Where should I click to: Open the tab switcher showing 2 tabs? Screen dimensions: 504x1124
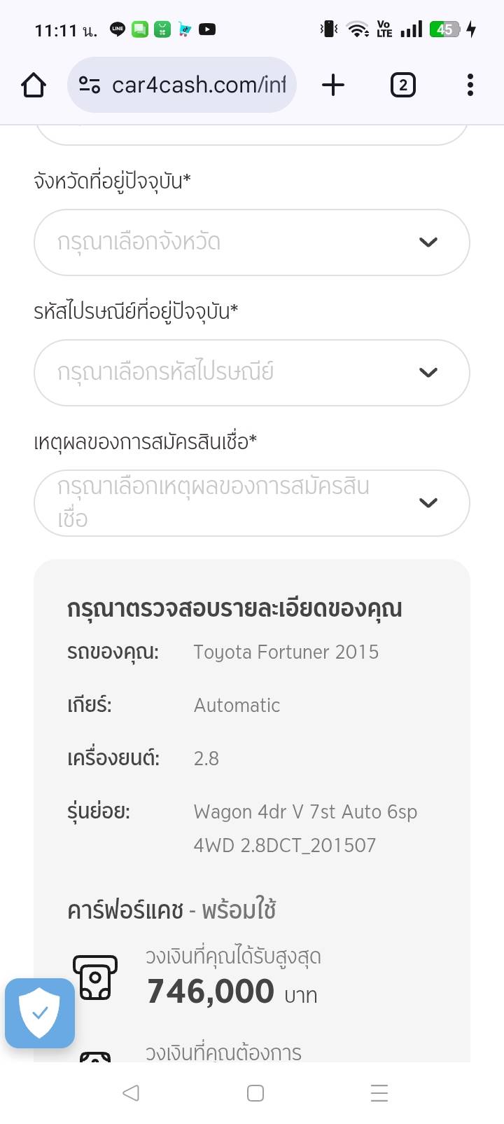402,85
